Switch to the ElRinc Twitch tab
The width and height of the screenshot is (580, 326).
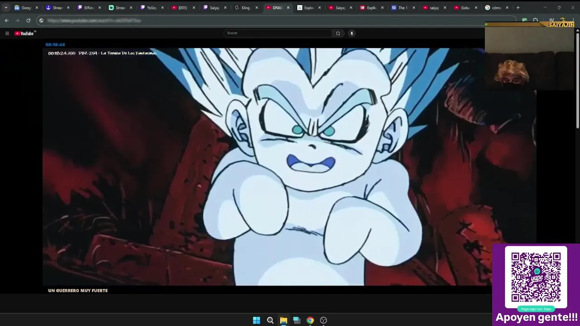(x=89, y=8)
